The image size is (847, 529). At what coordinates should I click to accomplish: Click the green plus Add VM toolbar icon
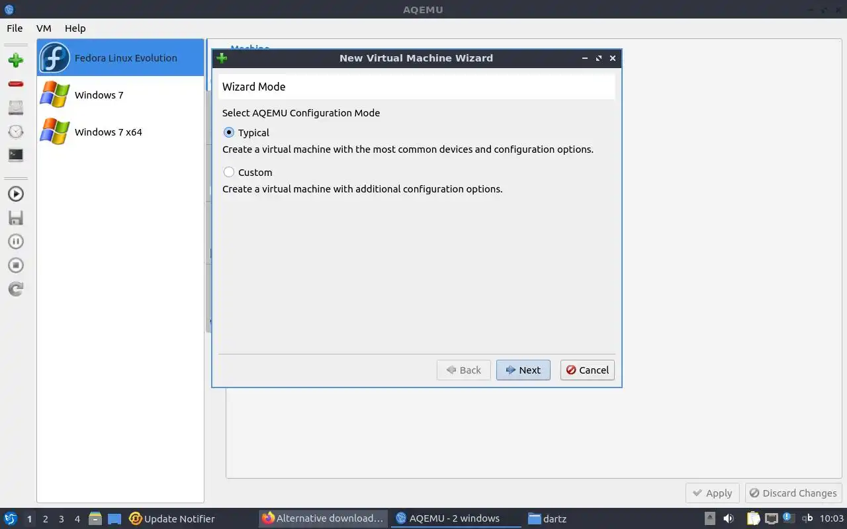16,60
